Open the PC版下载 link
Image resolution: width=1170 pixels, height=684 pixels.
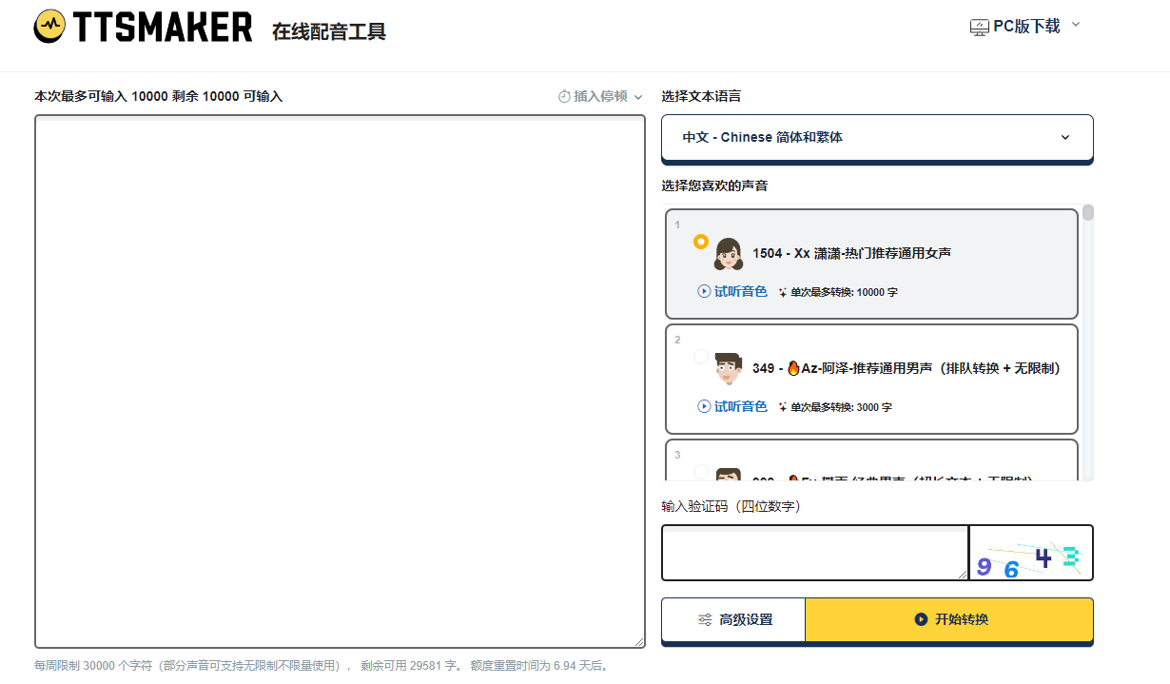coord(1026,27)
